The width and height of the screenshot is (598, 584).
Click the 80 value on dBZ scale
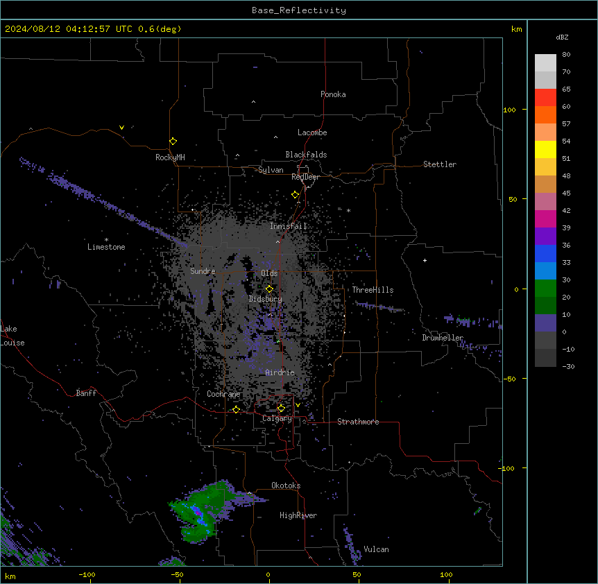(x=566, y=55)
